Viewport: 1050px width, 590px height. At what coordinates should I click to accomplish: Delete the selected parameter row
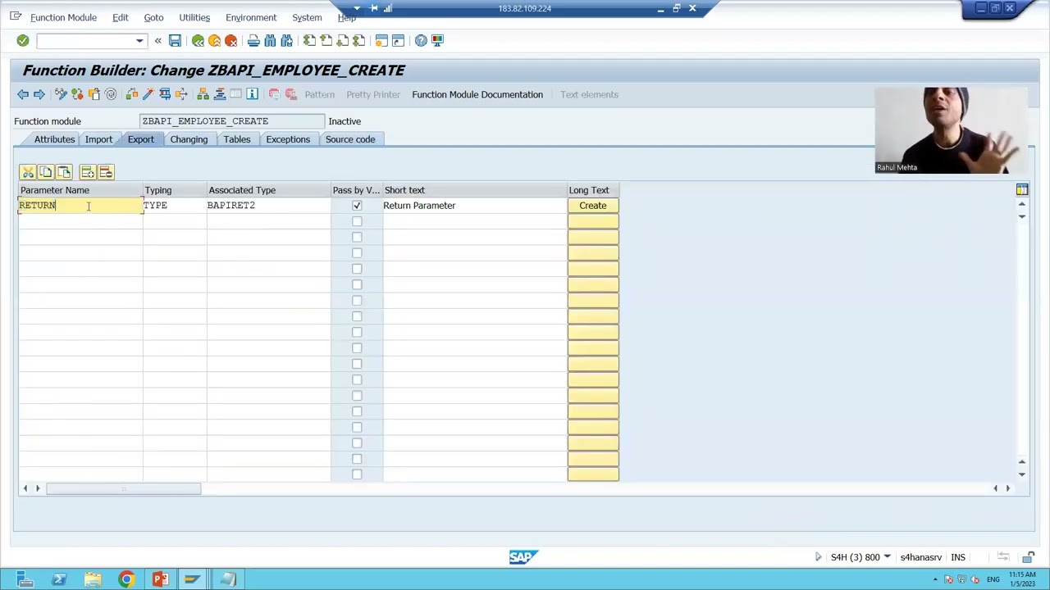(x=106, y=172)
